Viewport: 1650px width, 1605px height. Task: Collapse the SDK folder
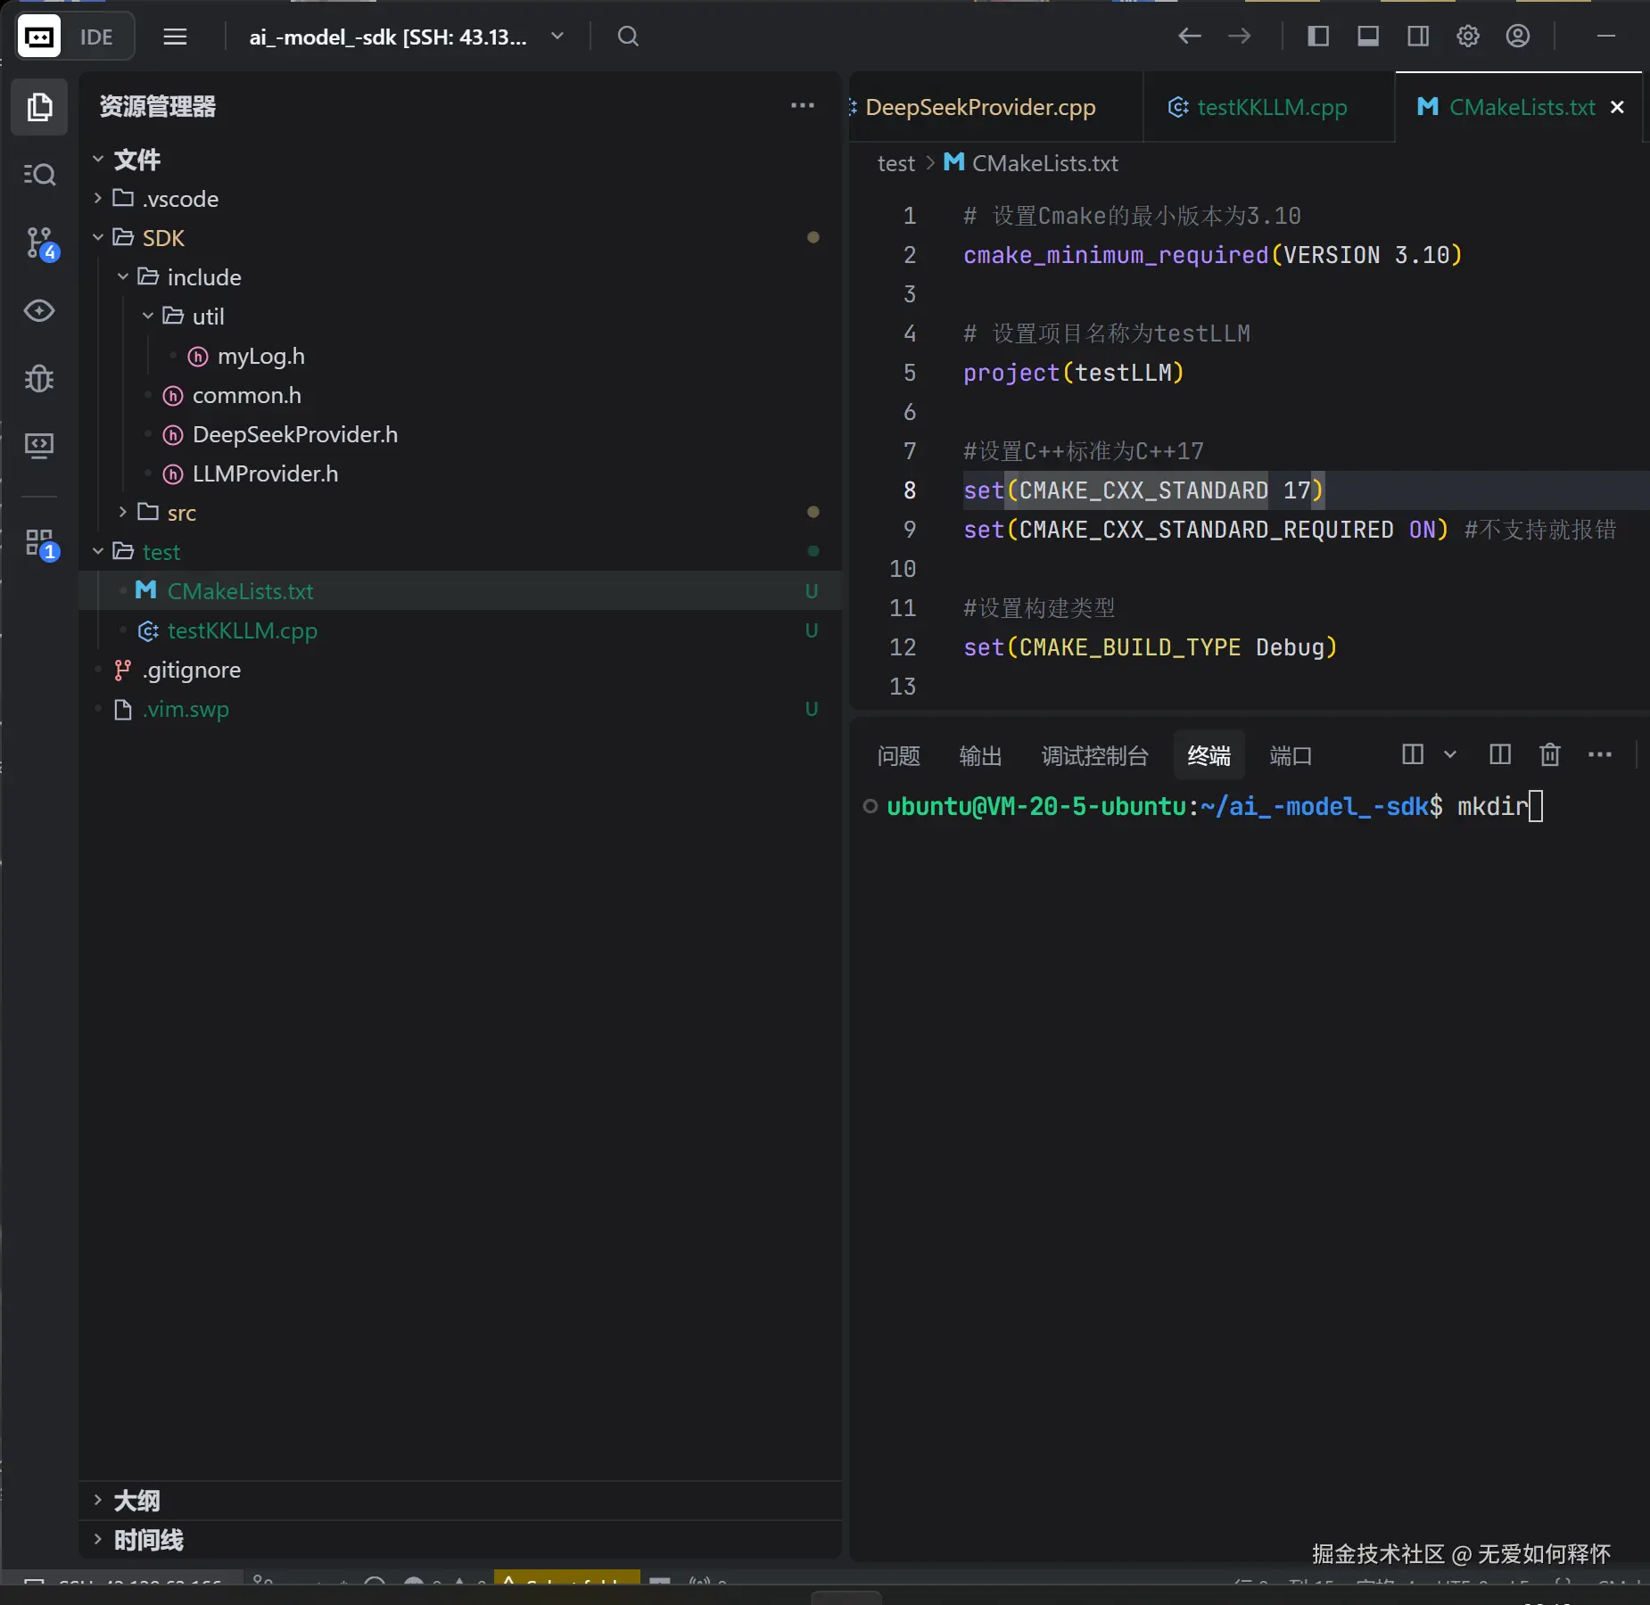point(163,238)
